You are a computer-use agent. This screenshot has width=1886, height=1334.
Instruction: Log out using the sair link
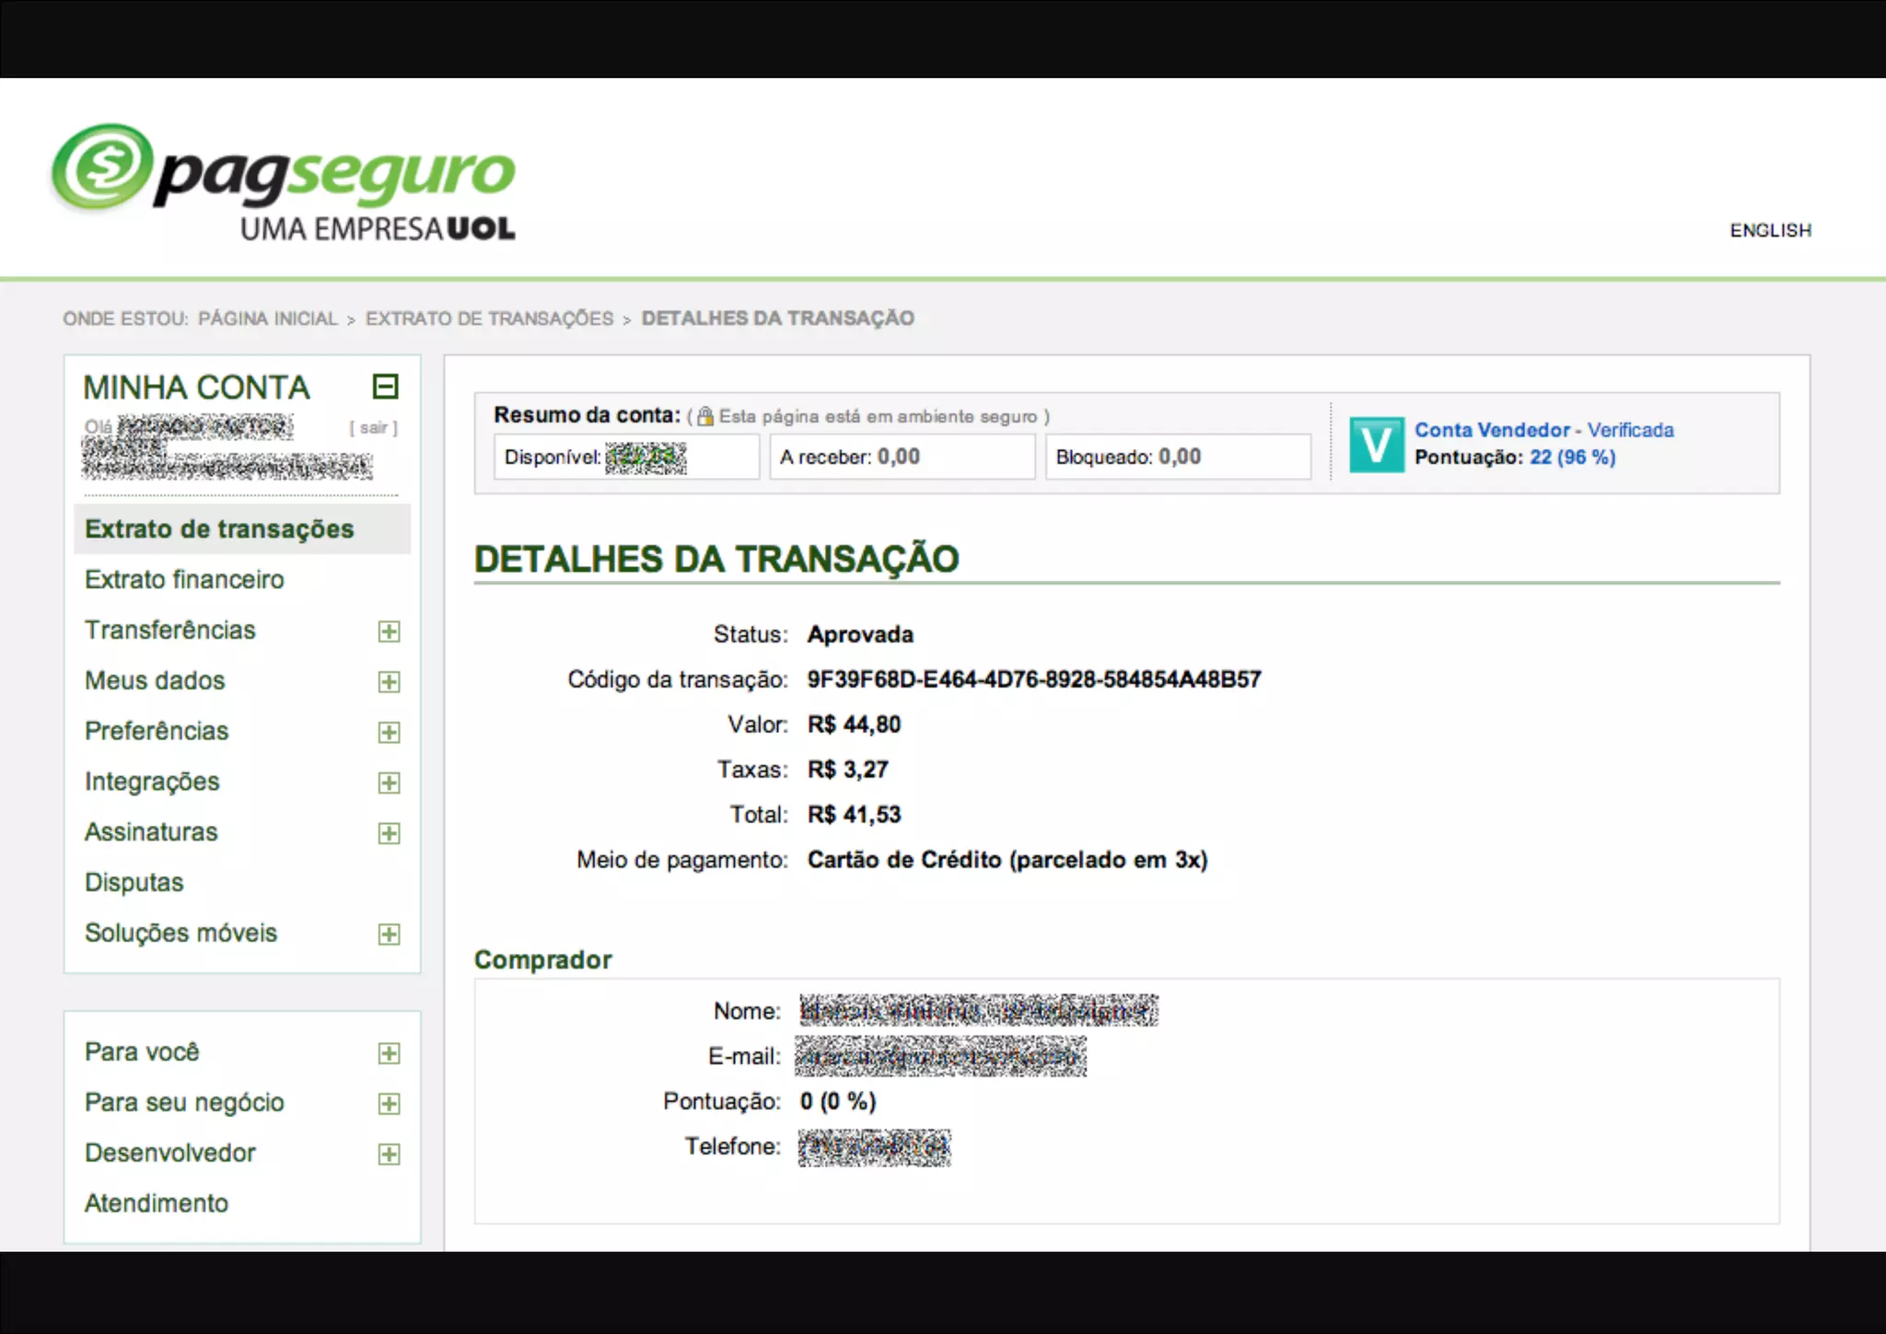coord(373,428)
